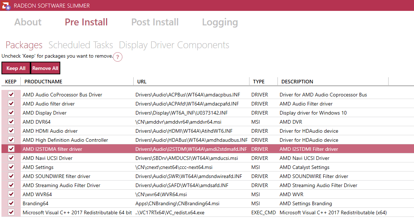
Task: Open the Logging tab
Action: [x=220, y=22]
